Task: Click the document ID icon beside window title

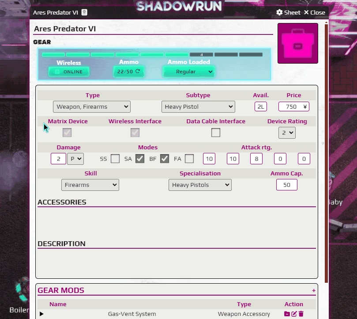Action: click(84, 12)
